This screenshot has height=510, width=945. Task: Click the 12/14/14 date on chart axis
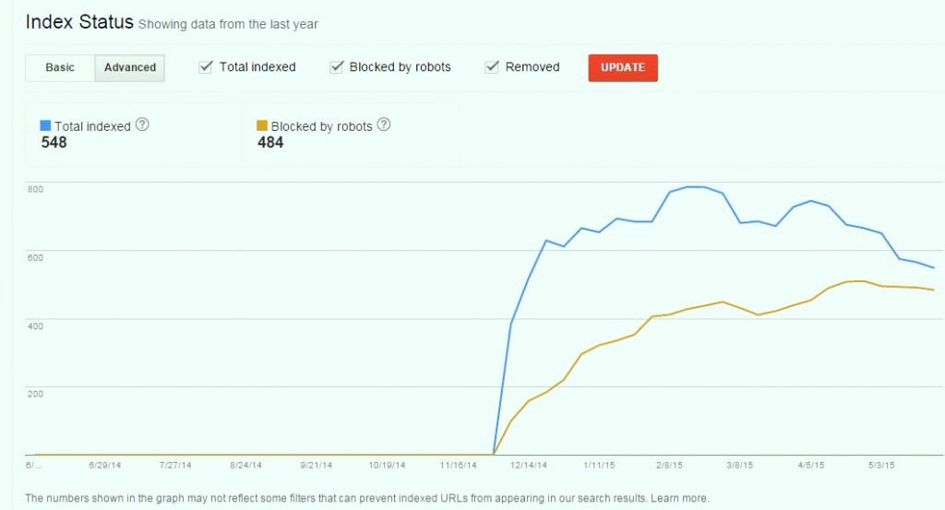(528, 466)
